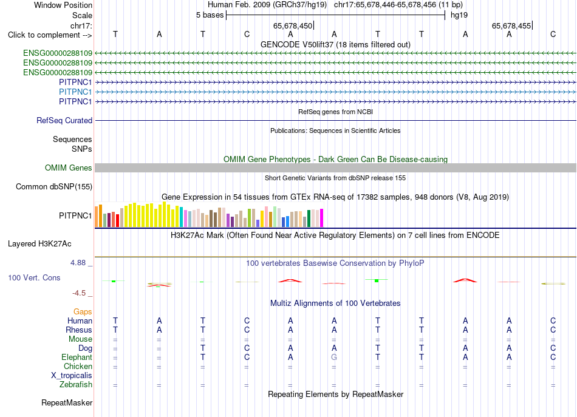The width and height of the screenshot is (577, 417).
Task: Open the 'Multiz Alignments of 100 Vertebrates' title
Action: (x=335, y=303)
